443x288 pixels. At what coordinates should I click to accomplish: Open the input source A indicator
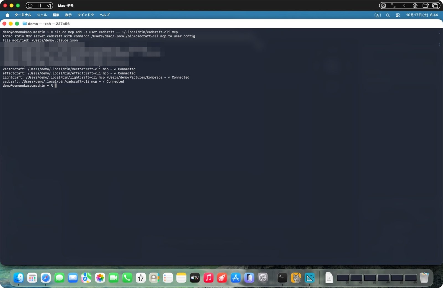point(378,15)
